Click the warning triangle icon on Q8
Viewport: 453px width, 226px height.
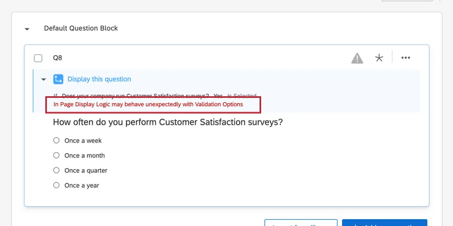(x=357, y=58)
